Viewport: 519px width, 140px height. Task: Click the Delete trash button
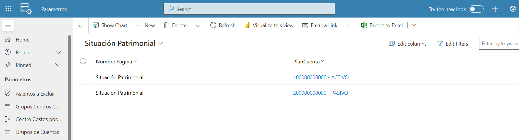tap(175, 25)
